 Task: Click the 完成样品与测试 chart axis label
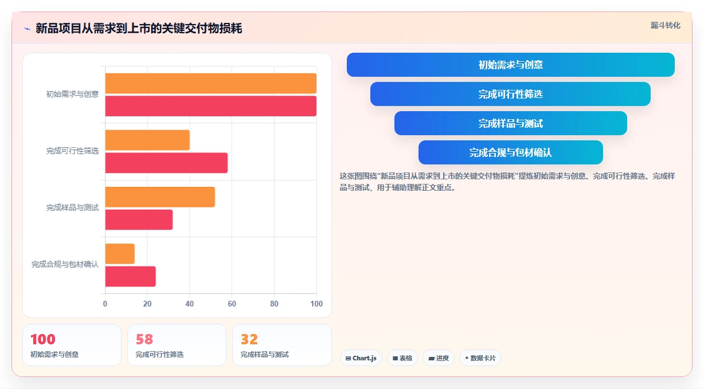(x=72, y=208)
